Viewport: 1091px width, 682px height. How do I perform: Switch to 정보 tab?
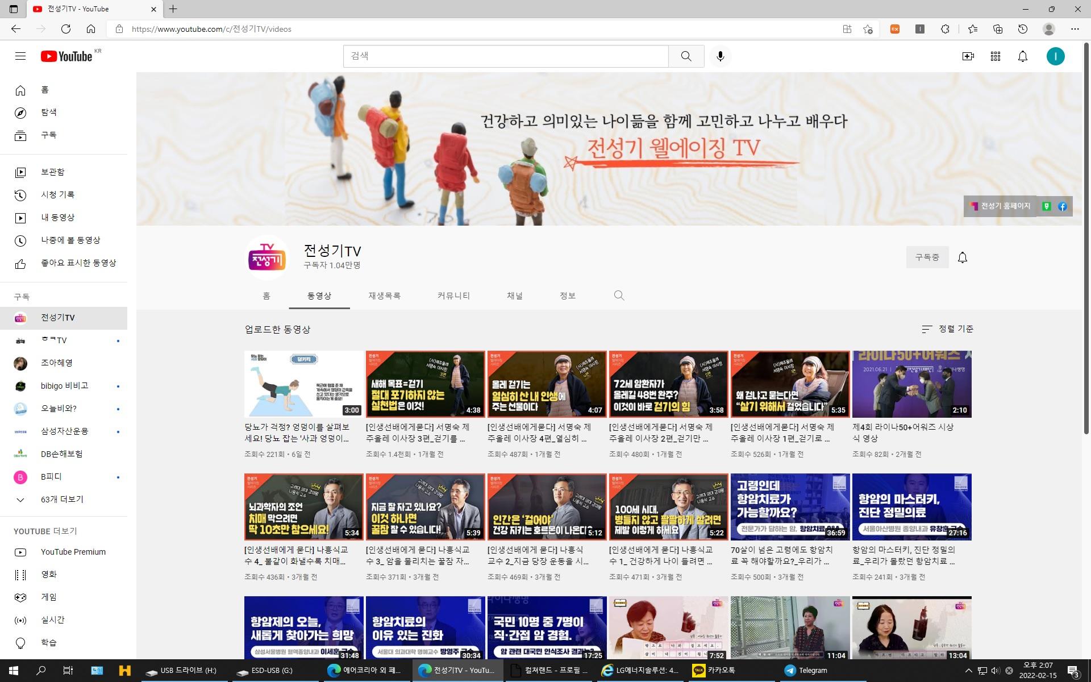(x=568, y=296)
